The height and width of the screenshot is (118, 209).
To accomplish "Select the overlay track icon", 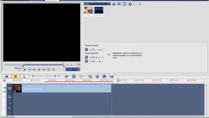I will coord(9,97).
